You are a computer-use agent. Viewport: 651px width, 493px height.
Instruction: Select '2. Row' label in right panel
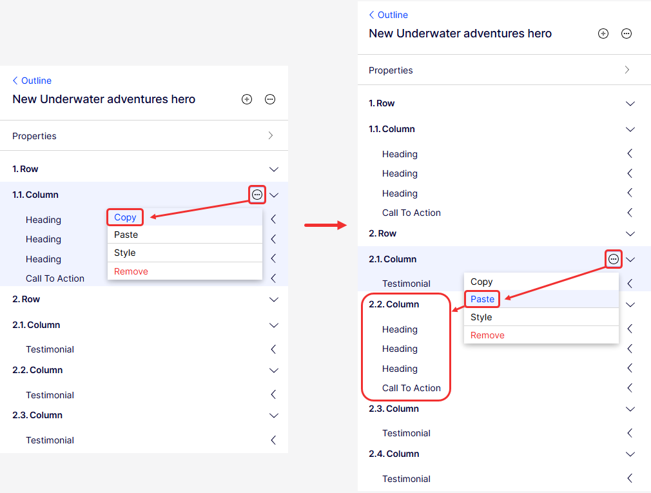pos(382,234)
